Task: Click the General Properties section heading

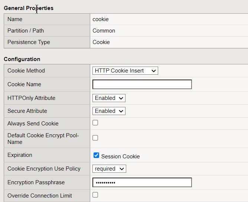Action: pos(29,8)
